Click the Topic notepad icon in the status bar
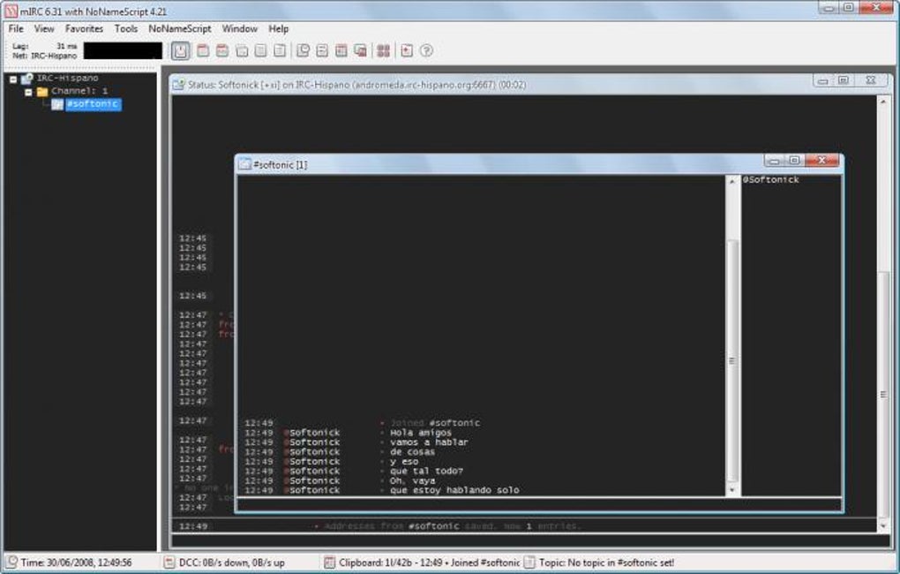The image size is (900, 574). click(x=529, y=562)
